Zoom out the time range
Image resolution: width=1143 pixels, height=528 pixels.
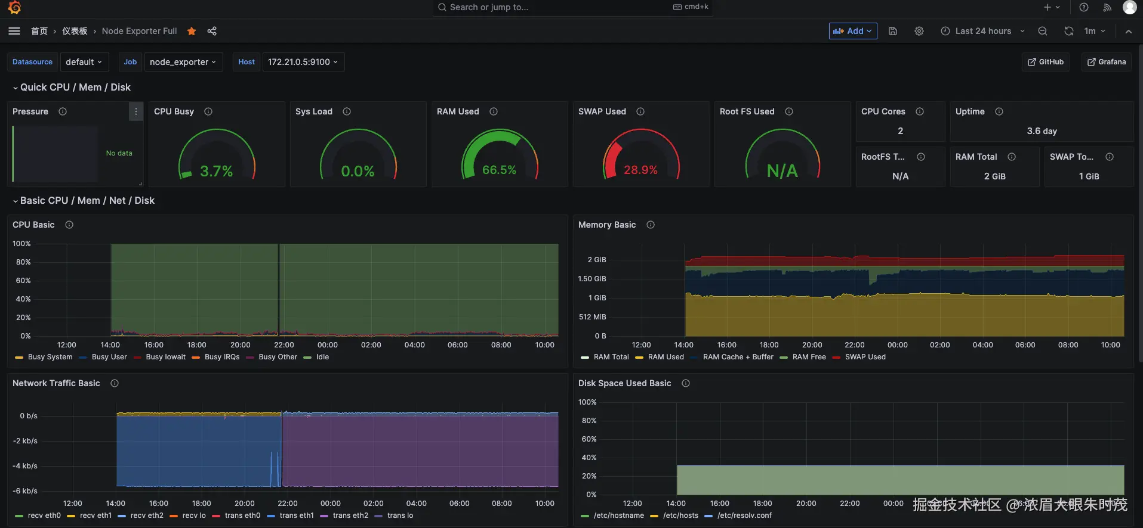point(1043,31)
